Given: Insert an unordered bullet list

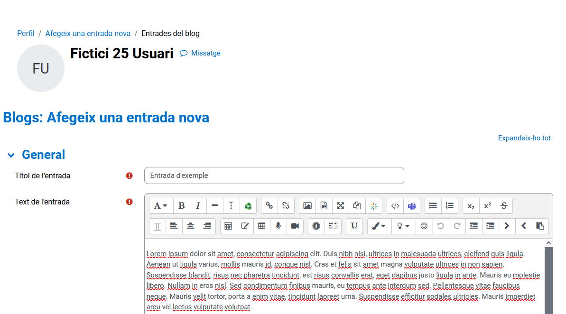Looking at the screenshot, I should coord(433,206).
